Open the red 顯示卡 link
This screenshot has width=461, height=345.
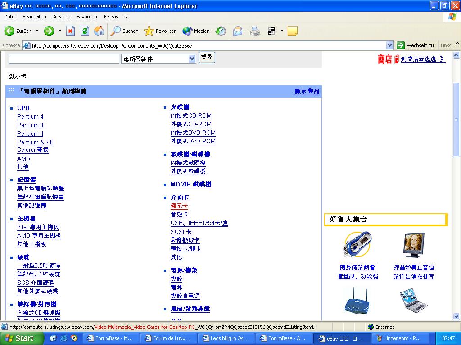click(179, 206)
